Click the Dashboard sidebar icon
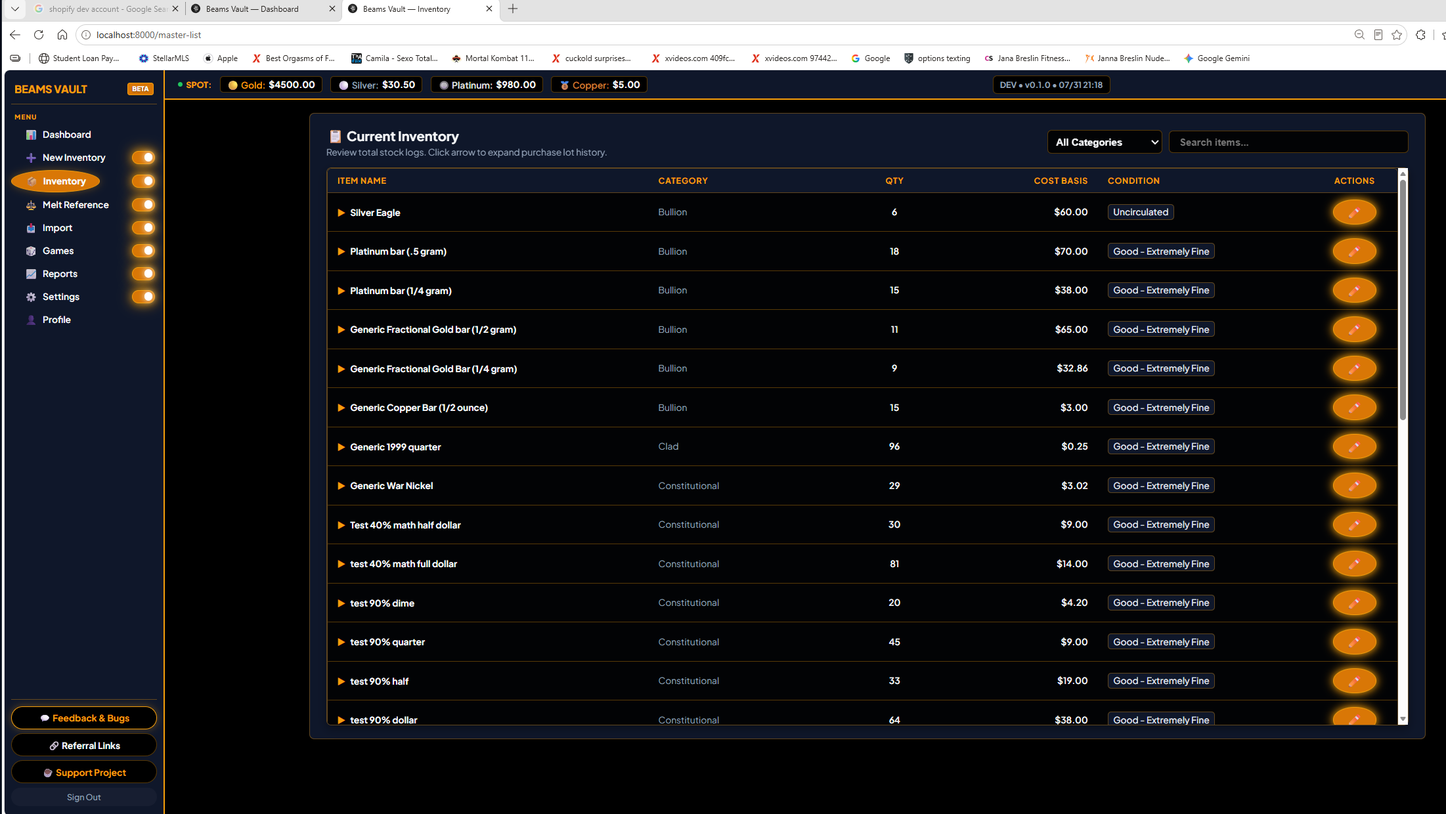 [31, 135]
